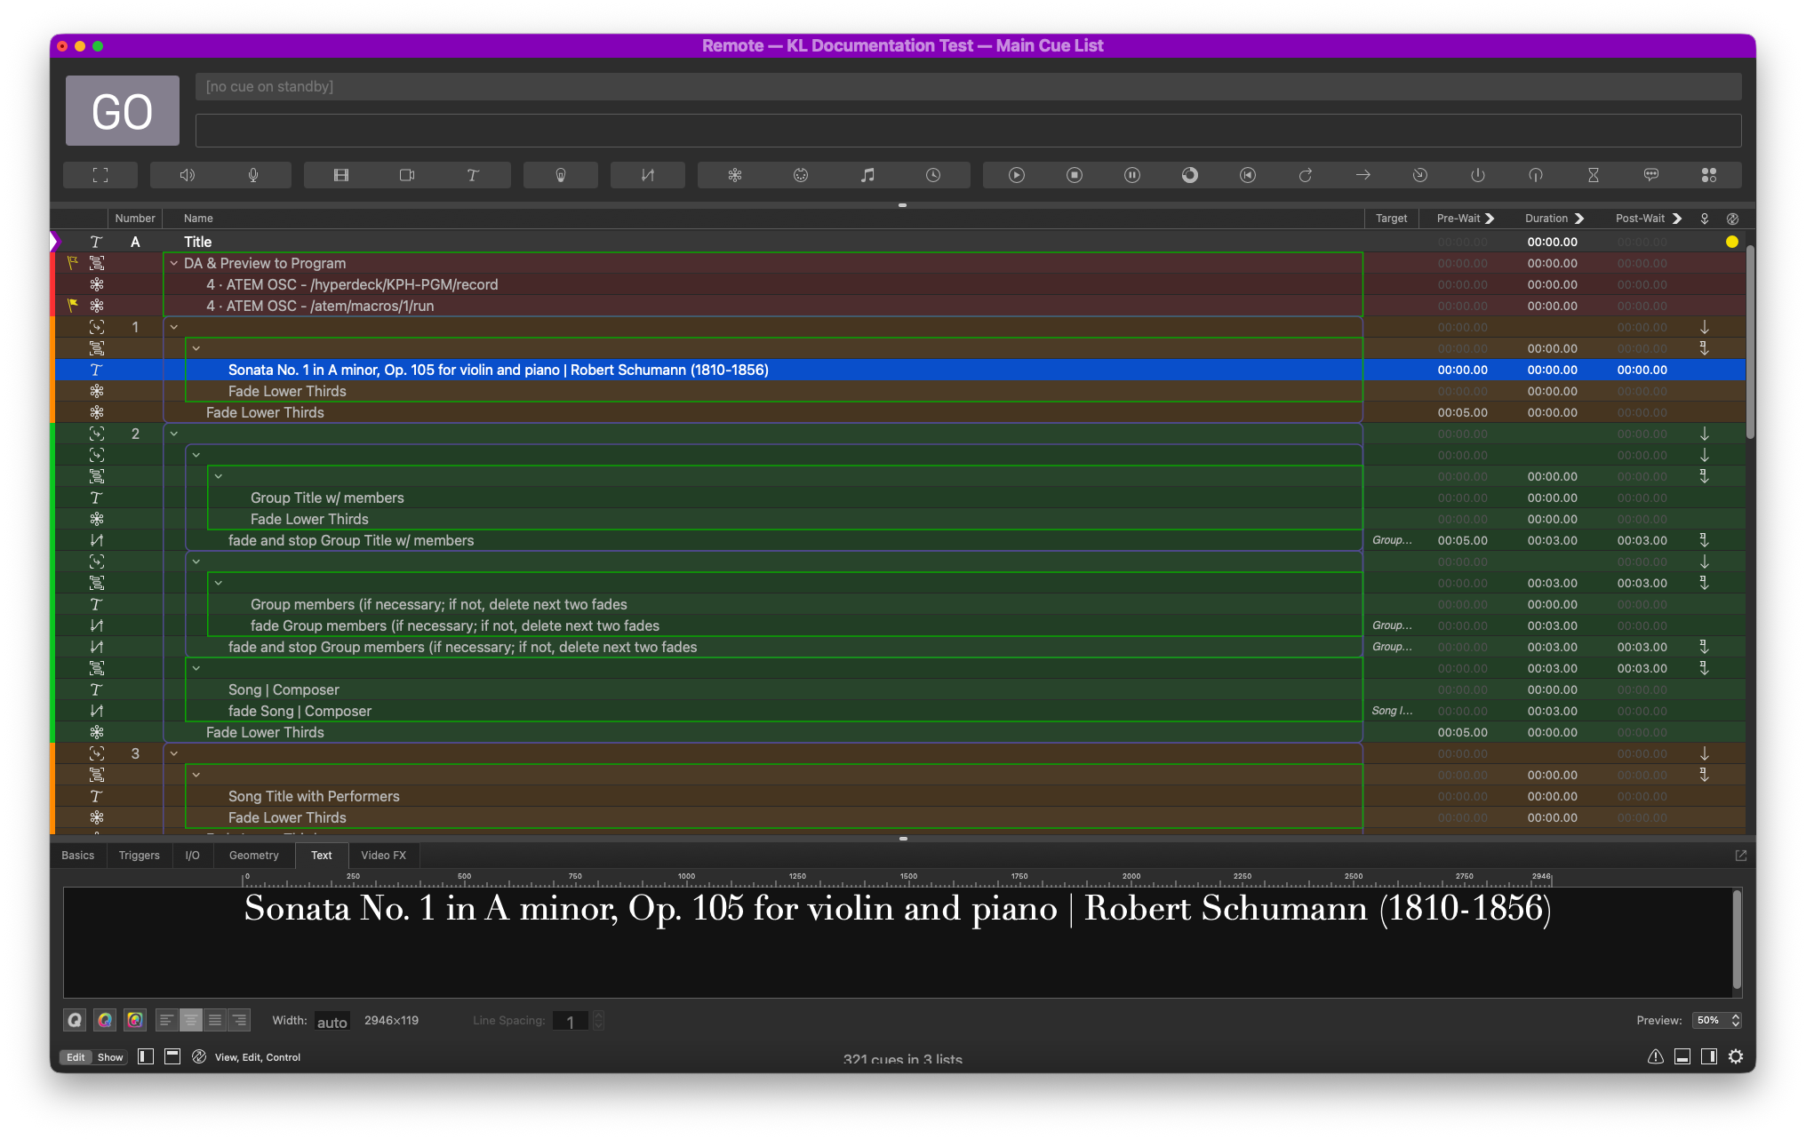This screenshot has width=1806, height=1139.
Task: Add a Video cue with filmstrip icon
Action: pos(341,175)
